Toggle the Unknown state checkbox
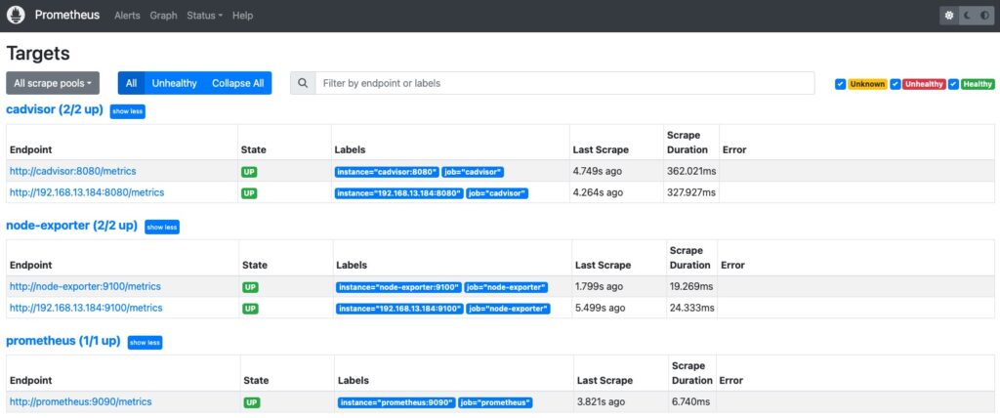The image size is (1000, 418). point(841,84)
